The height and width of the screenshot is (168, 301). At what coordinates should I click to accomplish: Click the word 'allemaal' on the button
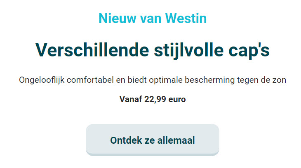pos(176,140)
